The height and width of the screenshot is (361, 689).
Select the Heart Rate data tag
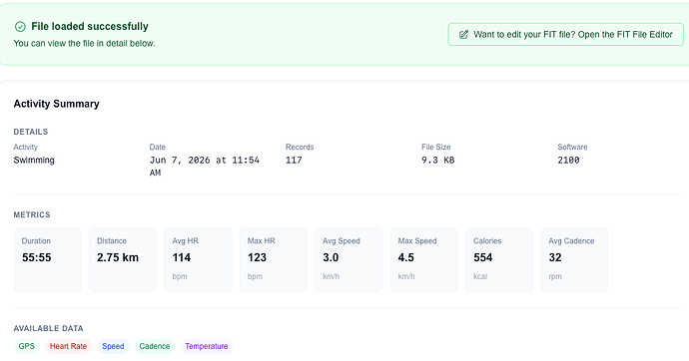[68, 346]
